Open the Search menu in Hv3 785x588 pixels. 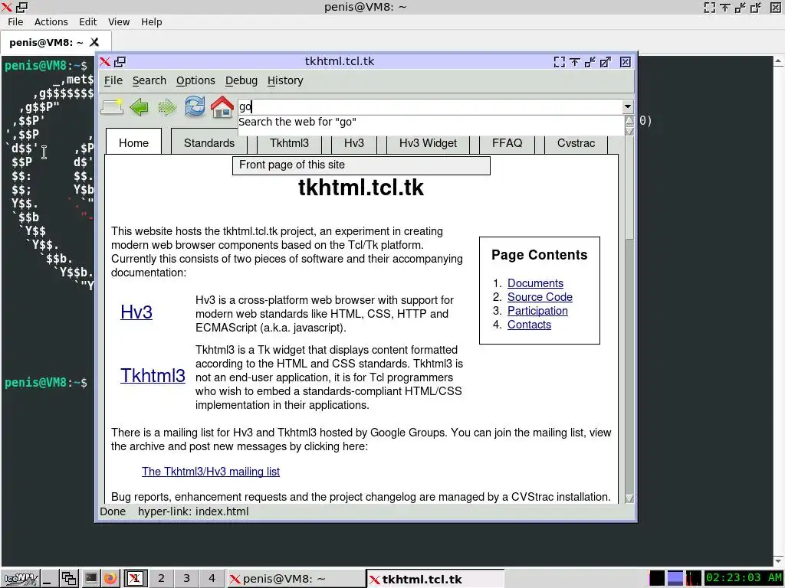tap(149, 80)
